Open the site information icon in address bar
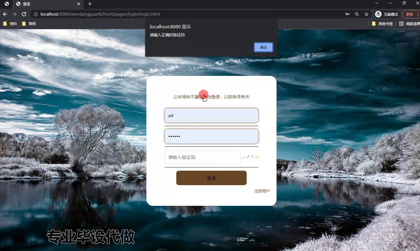The height and width of the screenshot is (251, 420). point(35,14)
